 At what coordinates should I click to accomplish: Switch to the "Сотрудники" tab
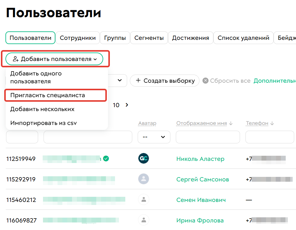[78, 38]
